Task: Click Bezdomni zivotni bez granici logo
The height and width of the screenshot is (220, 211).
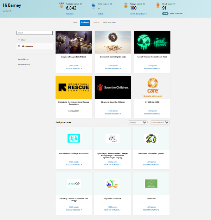Action: pyautogui.click(x=151, y=138)
